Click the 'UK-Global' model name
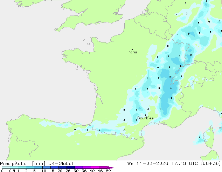Screen dimensions: 222x172 coord(61,164)
